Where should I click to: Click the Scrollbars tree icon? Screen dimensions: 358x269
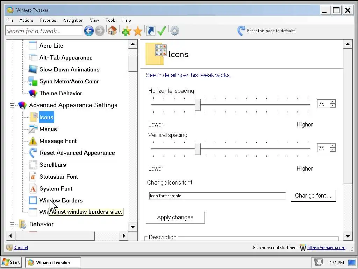pyautogui.click(x=33, y=165)
